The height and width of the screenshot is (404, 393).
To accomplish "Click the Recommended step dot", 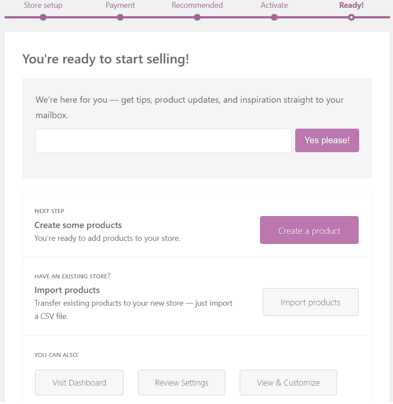I will [197, 18].
